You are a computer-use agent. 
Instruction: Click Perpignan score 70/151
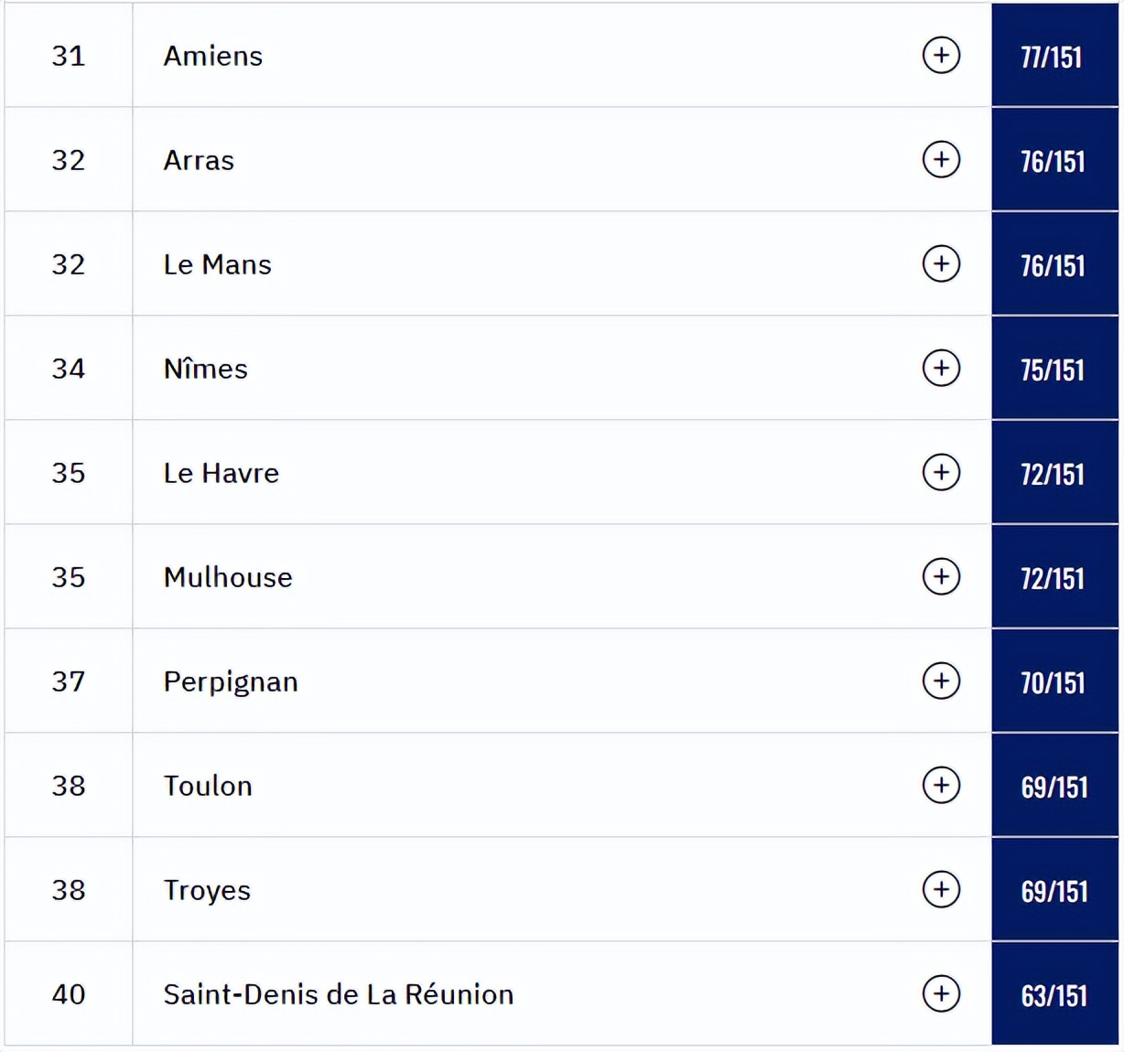[1053, 683]
